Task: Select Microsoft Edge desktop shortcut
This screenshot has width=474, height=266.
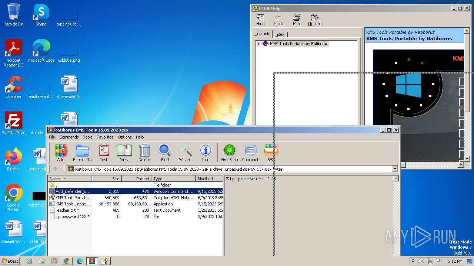Action: pyautogui.click(x=41, y=51)
